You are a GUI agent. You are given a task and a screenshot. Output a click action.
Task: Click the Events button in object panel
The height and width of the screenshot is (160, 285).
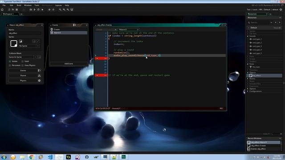23,70
